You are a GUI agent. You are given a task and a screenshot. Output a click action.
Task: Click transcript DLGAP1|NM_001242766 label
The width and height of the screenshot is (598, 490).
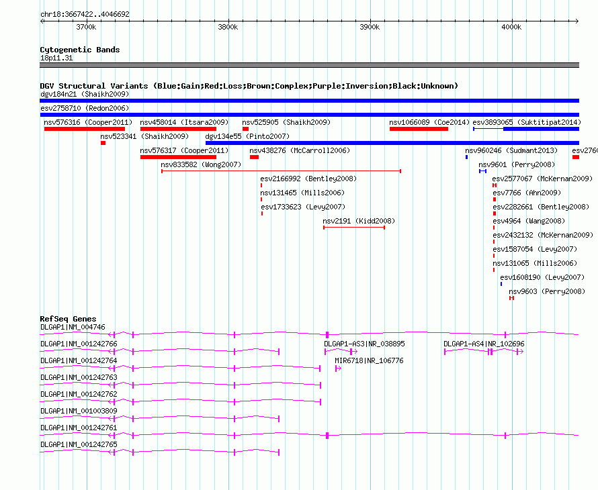coord(79,344)
